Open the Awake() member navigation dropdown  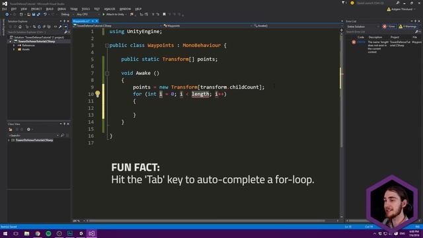pos(297,26)
